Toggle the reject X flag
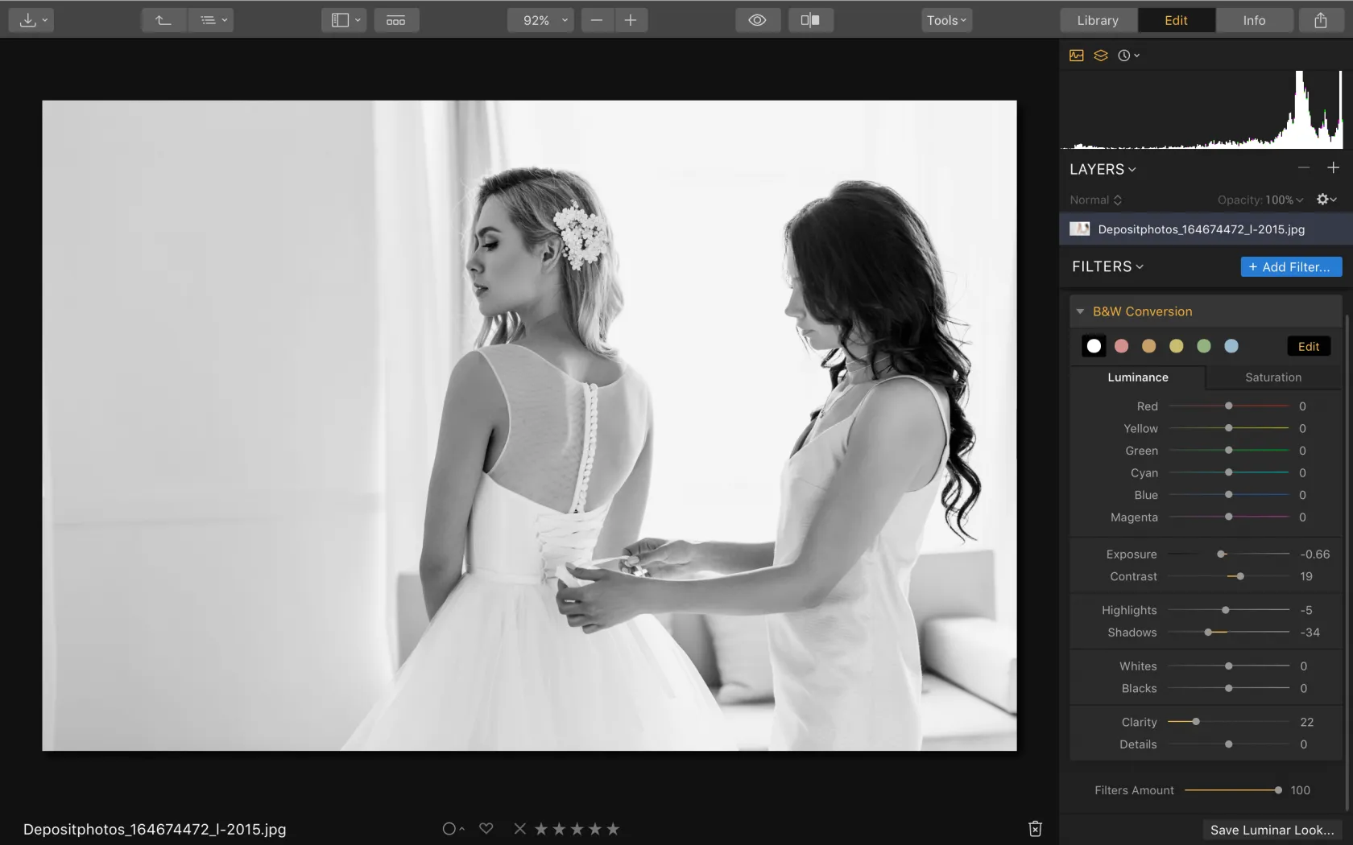Image resolution: width=1353 pixels, height=845 pixels. tap(519, 828)
